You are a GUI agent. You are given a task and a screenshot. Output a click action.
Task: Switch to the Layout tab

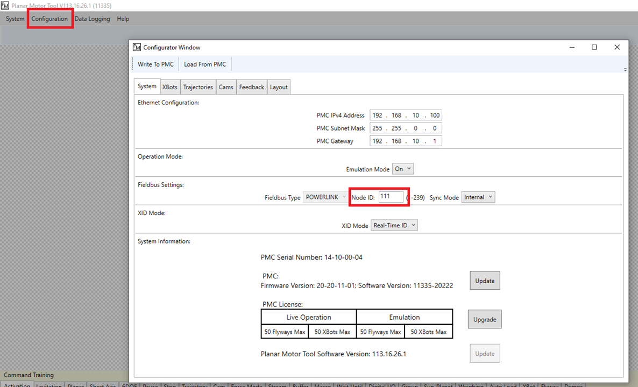[279, 87]
